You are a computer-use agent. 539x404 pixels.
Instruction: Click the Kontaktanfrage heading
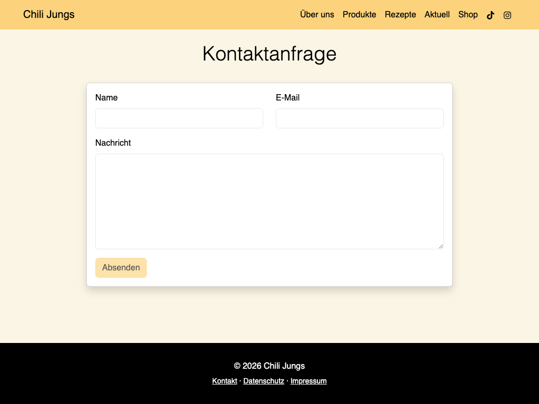click(269, 54)
